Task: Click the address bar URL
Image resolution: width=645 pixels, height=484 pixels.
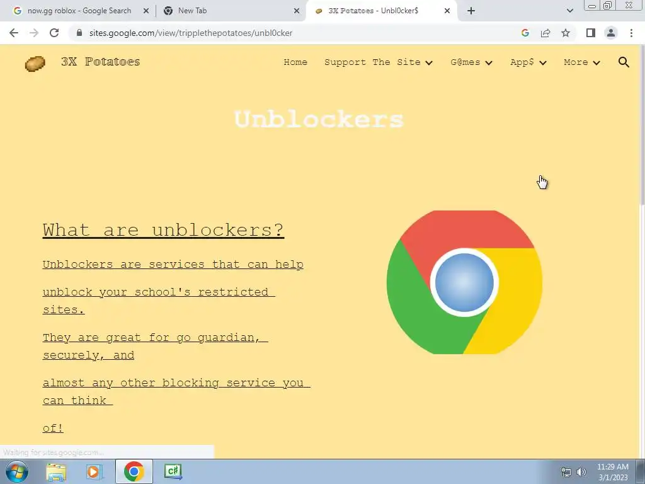Action: (x=191, y=33)
